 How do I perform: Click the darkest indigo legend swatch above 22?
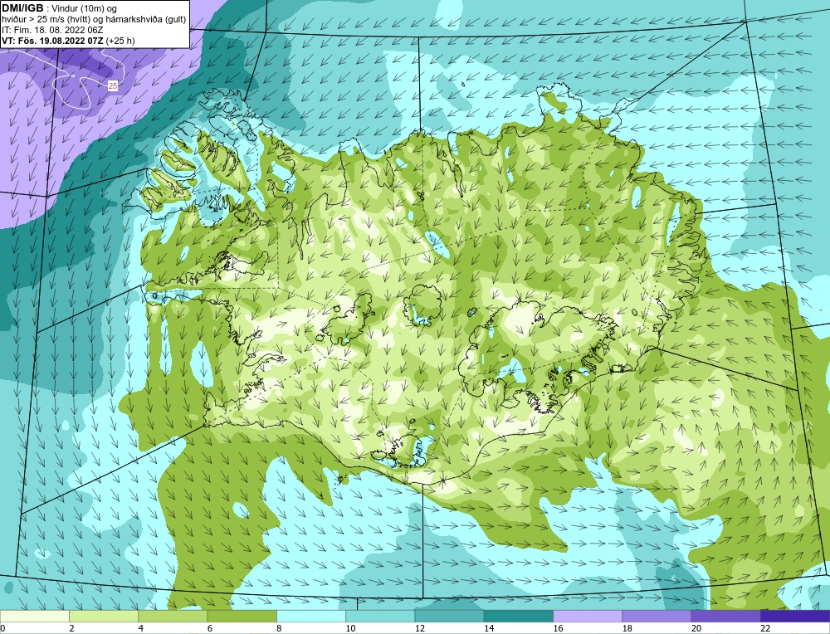(x=794, y=616)
